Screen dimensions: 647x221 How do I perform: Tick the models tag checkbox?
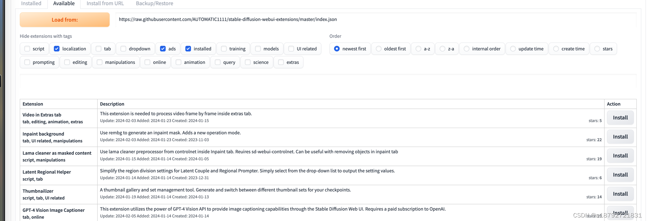pyautogui.click(x=258, y=49)
